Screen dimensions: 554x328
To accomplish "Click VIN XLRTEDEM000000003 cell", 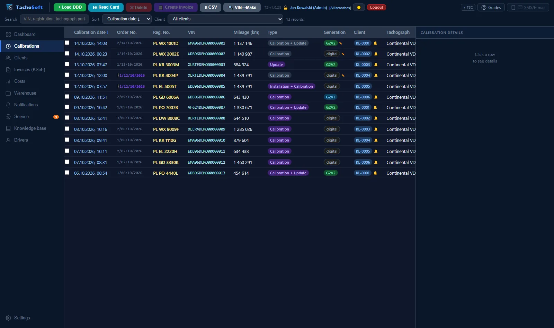I will click(x=206, y=65).
